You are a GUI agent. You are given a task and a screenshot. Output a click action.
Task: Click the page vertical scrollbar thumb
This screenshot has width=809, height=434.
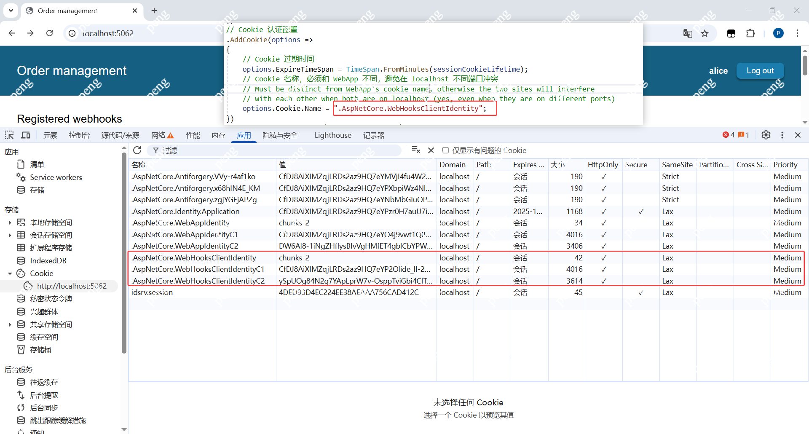pos(805,65)
